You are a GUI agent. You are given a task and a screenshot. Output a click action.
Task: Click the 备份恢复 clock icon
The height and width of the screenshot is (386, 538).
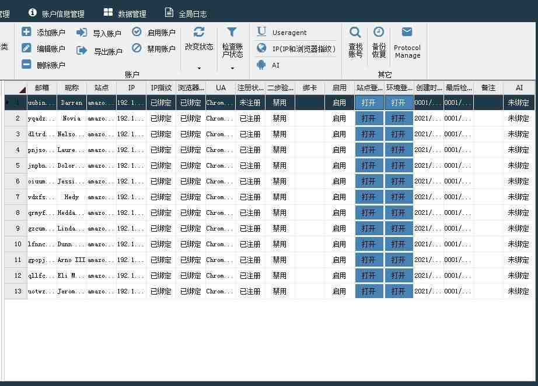tap(379, 32)
